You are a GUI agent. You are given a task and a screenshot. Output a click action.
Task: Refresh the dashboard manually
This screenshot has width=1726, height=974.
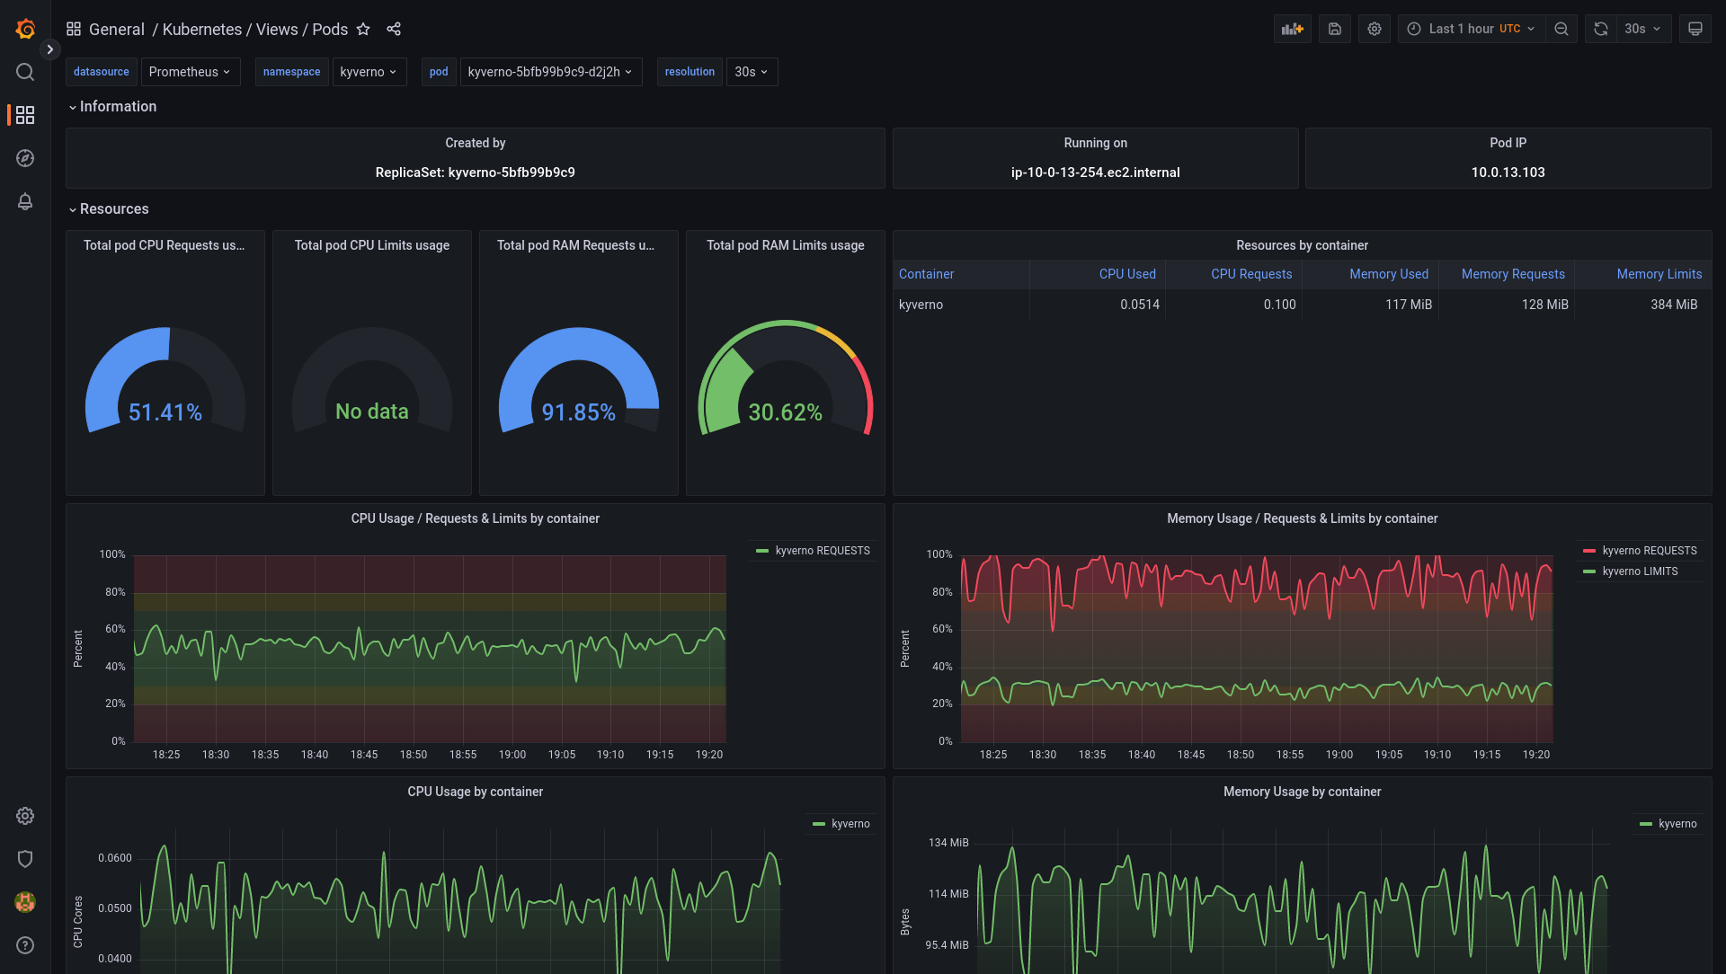pyautogui.click(x=1599, y=28)
